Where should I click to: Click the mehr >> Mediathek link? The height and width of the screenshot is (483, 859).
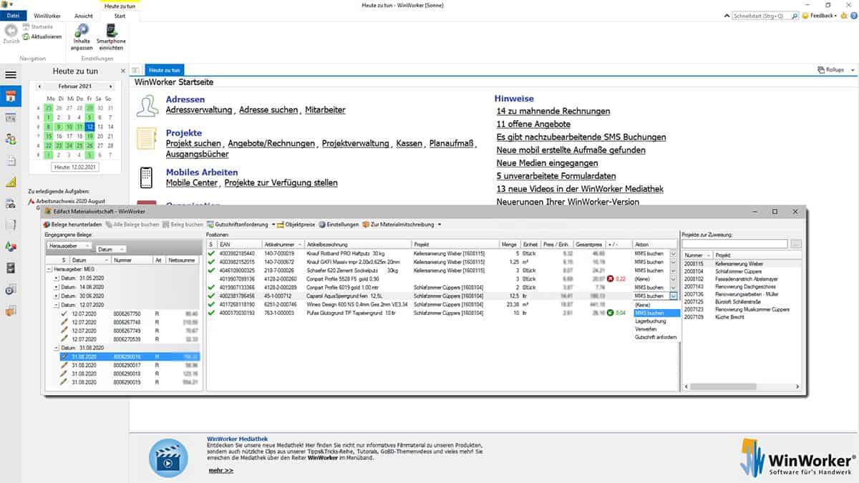(221, 470)
